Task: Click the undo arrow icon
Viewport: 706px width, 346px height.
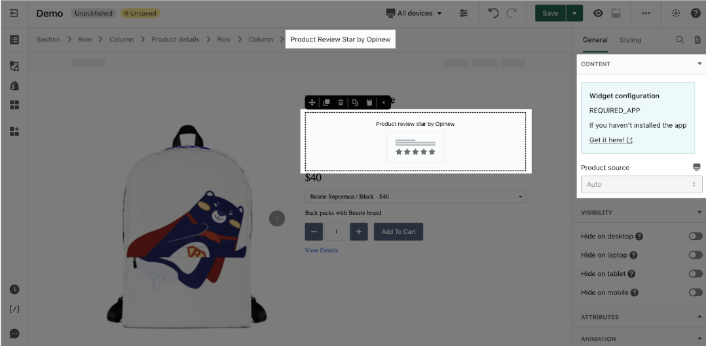Action: [x=494, y=13]
